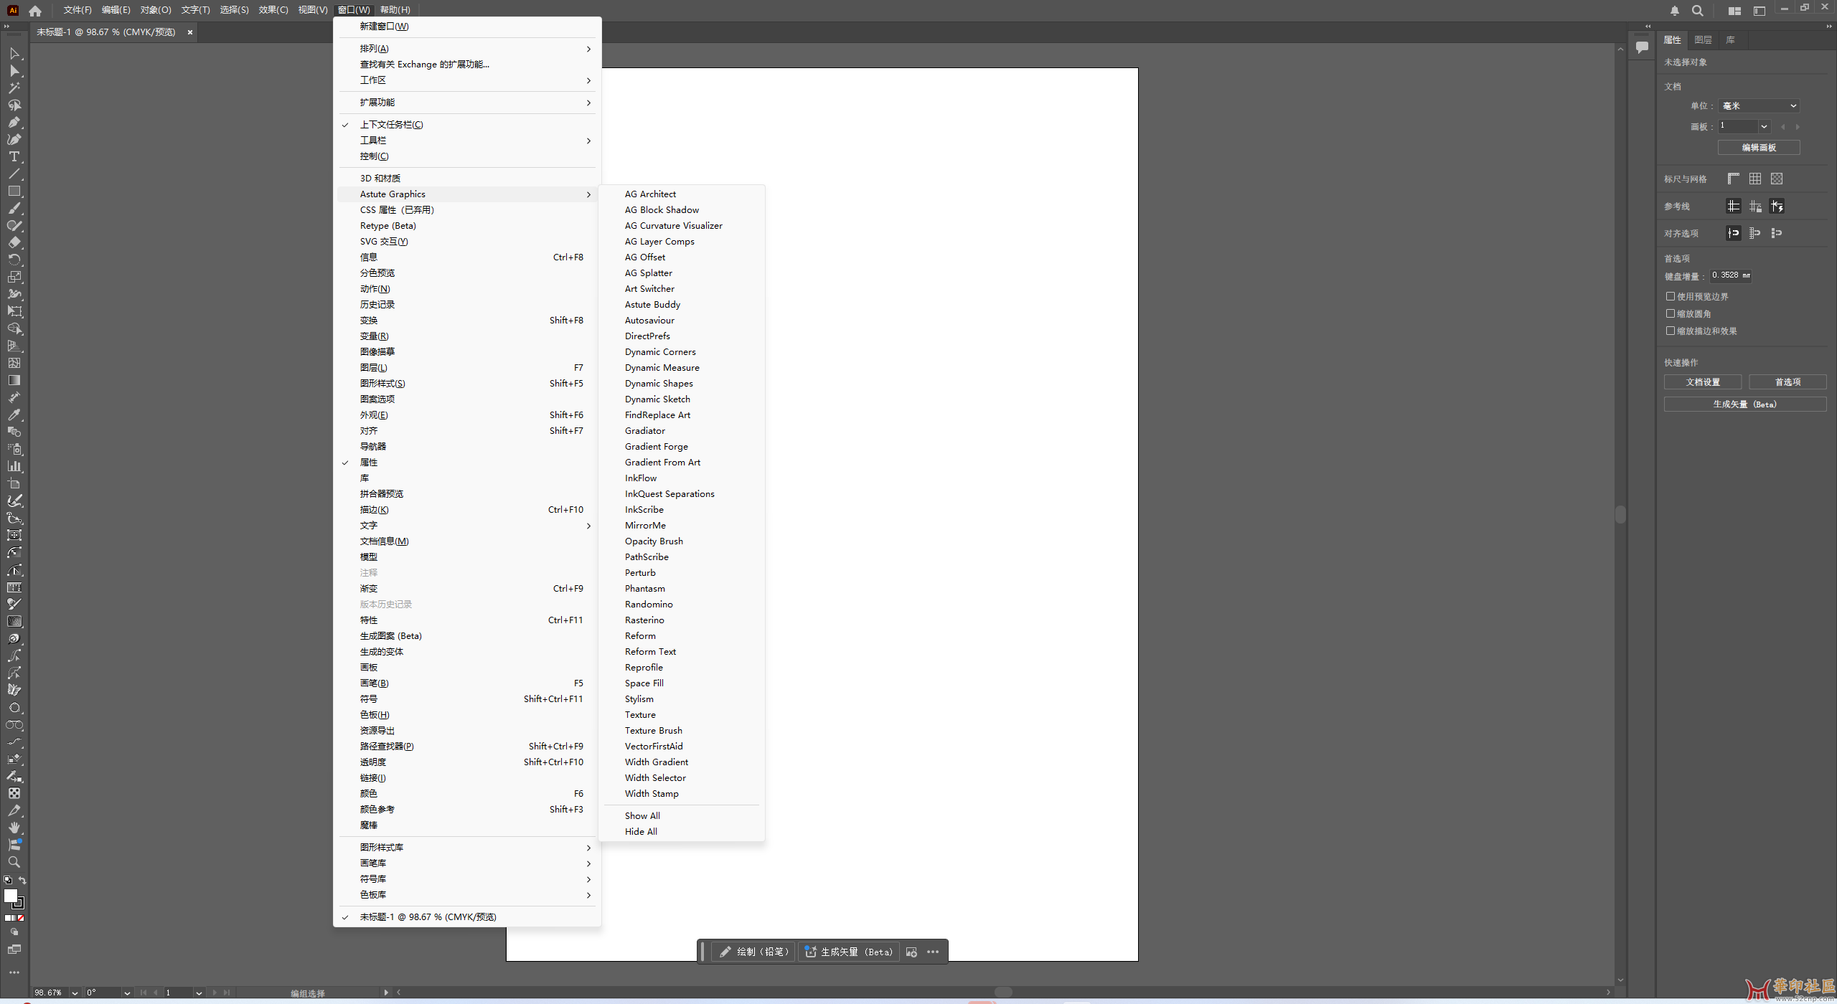Open more options in contextual task bar
The image size is (1837, 1004).
933,952
